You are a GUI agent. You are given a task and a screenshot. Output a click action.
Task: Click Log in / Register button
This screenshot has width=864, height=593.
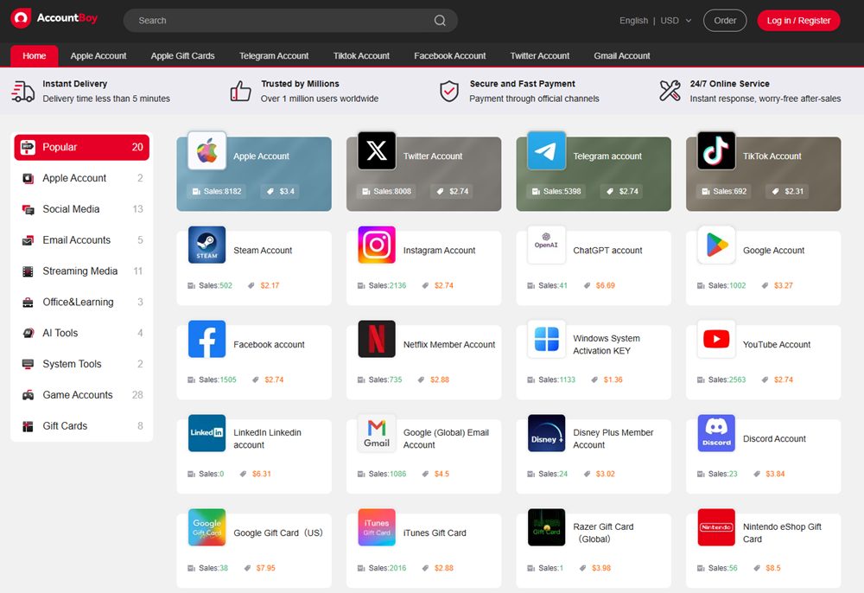[x=798, y=21]
